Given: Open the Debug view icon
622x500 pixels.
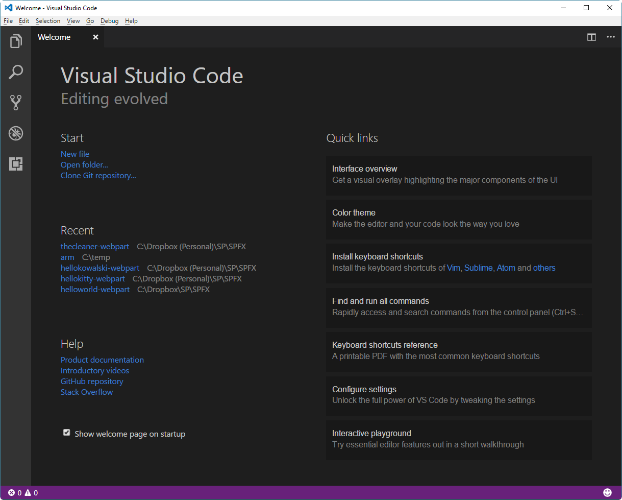Looking at the screenshot, I should tap(16, 133).
